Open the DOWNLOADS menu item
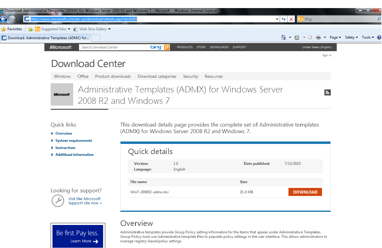 point(219,47)
